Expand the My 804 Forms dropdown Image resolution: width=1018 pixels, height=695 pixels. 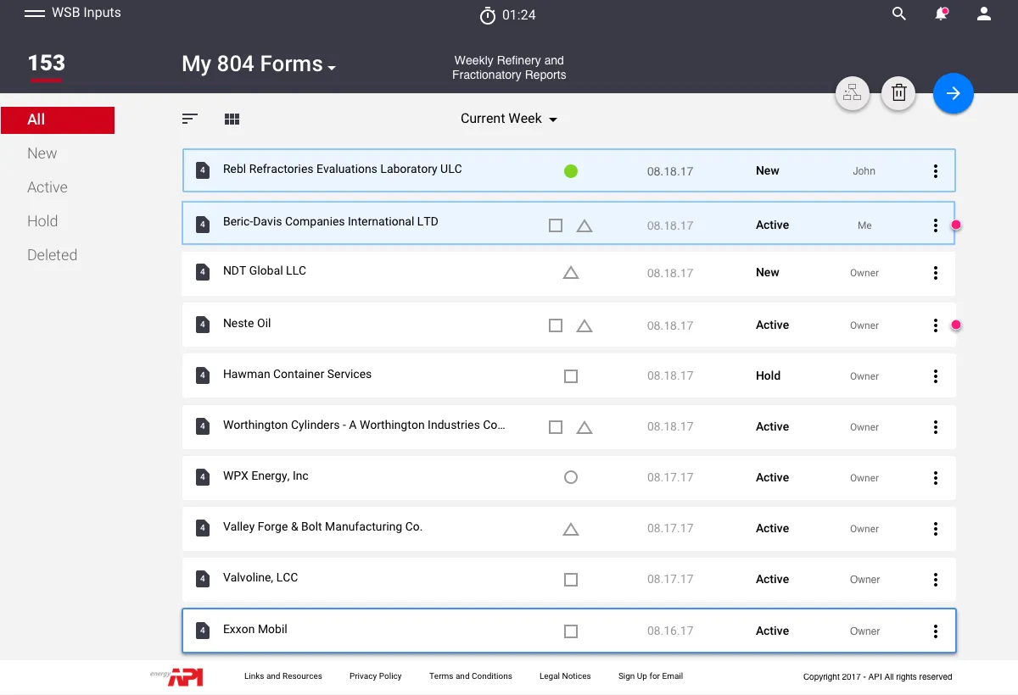click(259, 64)
